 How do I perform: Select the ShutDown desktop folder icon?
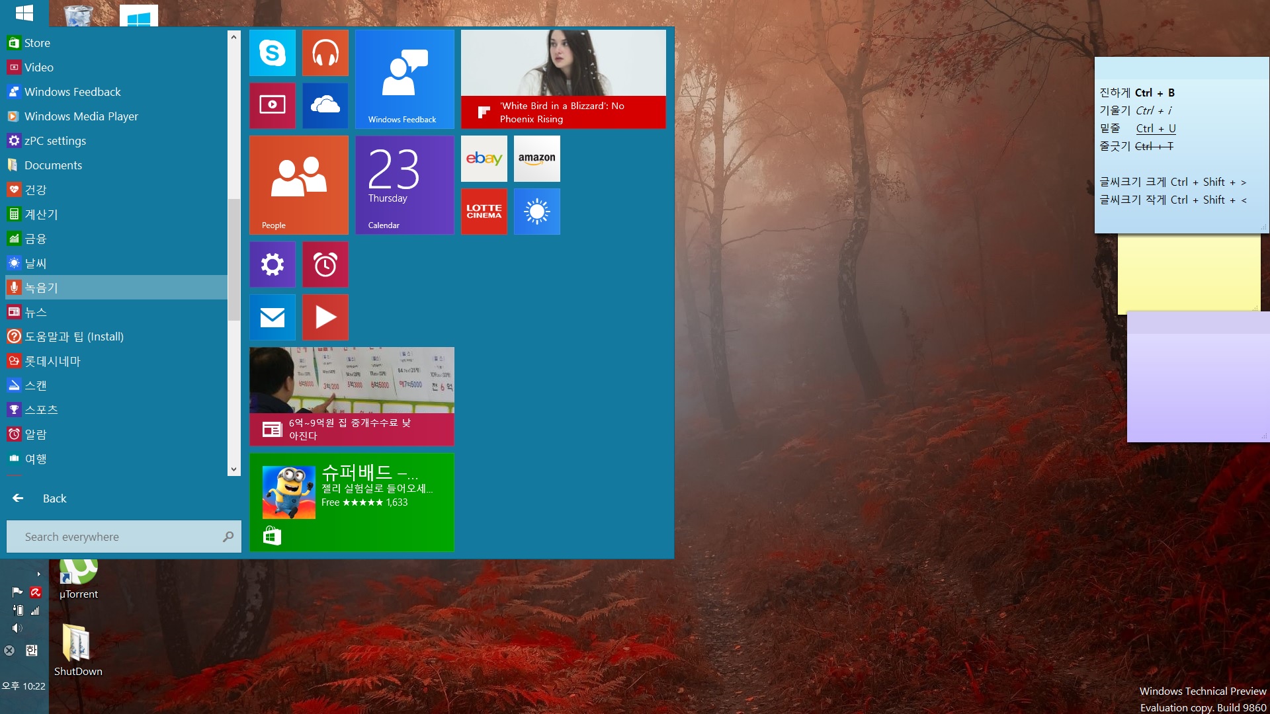[x=78, y=650]
